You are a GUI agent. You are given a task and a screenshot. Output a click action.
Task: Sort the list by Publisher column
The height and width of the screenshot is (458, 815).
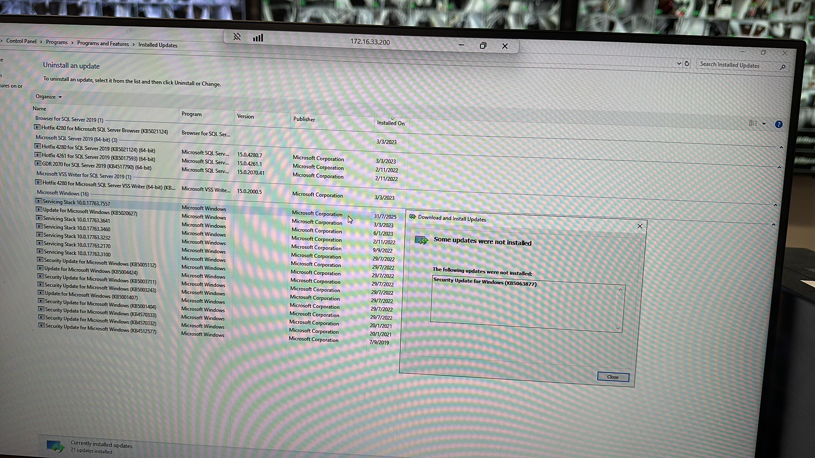[304, 119]
